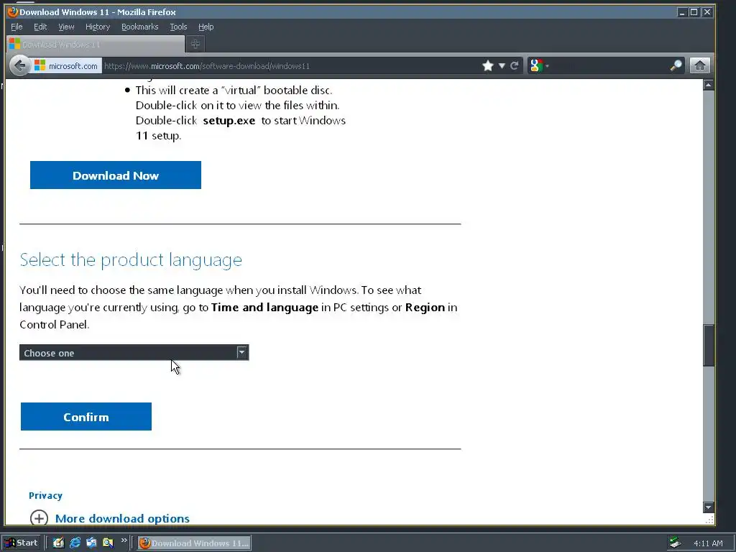The image size is (736, 552).
Task: Open the Edit menu
Action: [40, 27]
